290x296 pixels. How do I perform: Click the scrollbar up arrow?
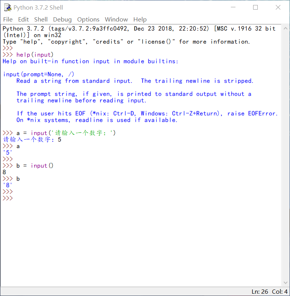285,28
